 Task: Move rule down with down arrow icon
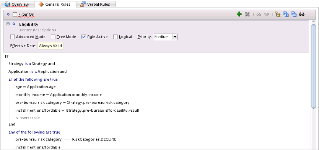coord(267,15)
